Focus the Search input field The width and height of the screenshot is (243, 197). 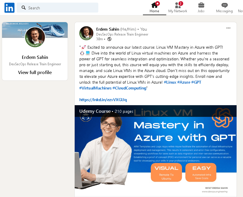[57, 8]
